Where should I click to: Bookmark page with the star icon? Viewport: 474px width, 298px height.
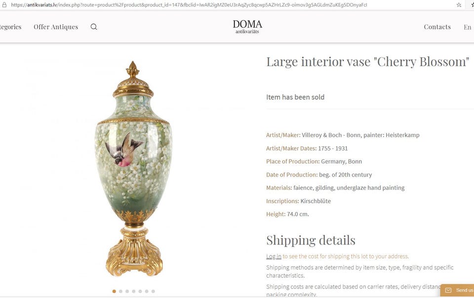[459, 5]
